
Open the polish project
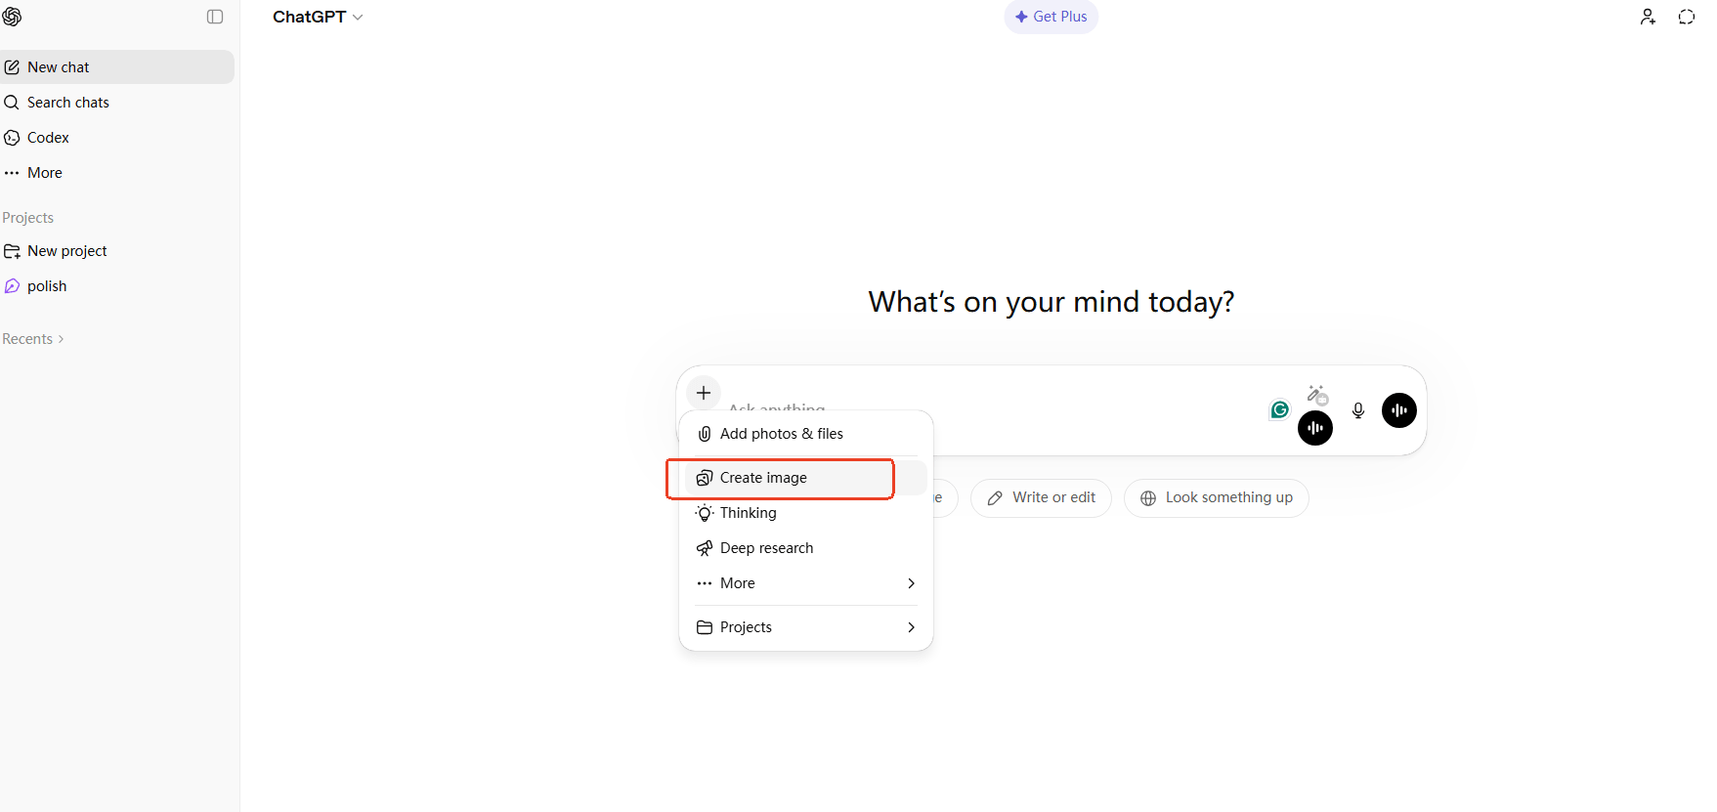(47, 286)
